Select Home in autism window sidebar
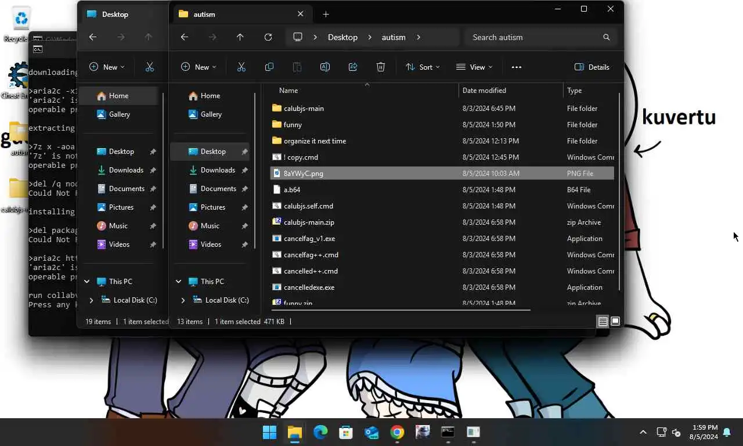Viewport: 743px width, 446px height. [210, 96]
